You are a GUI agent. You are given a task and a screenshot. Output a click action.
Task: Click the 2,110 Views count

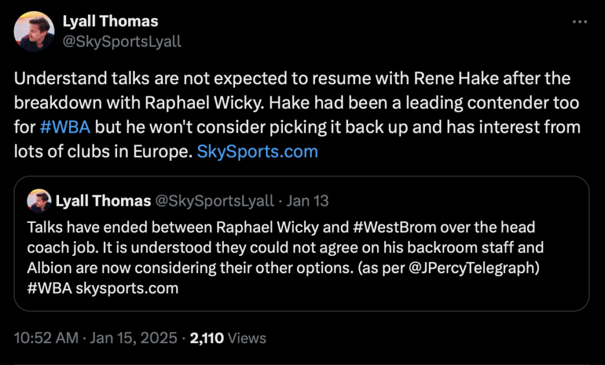[x=207, y=338]
